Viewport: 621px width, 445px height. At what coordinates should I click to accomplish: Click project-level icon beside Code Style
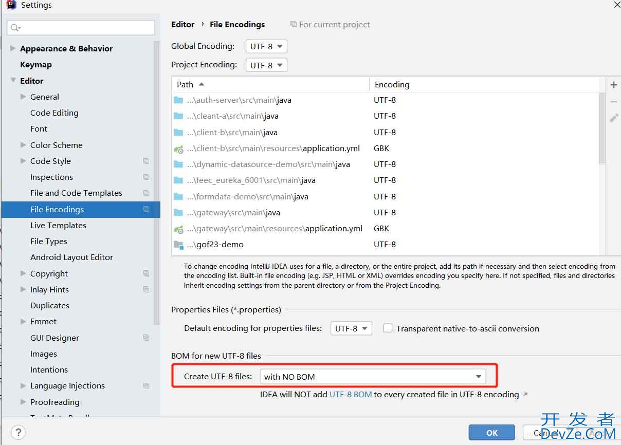[x=147, y=161]
